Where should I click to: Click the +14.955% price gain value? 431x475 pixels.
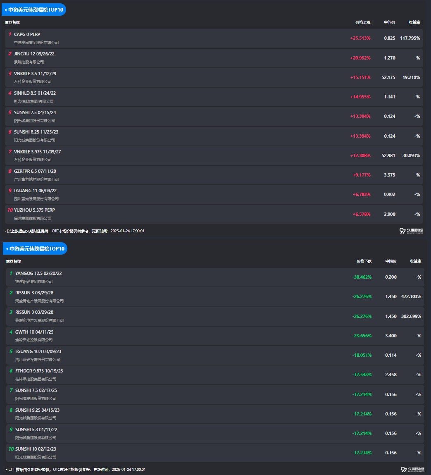[360, 97]
